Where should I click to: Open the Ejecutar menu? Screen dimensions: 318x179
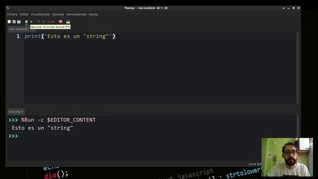(x=58, y=14)
